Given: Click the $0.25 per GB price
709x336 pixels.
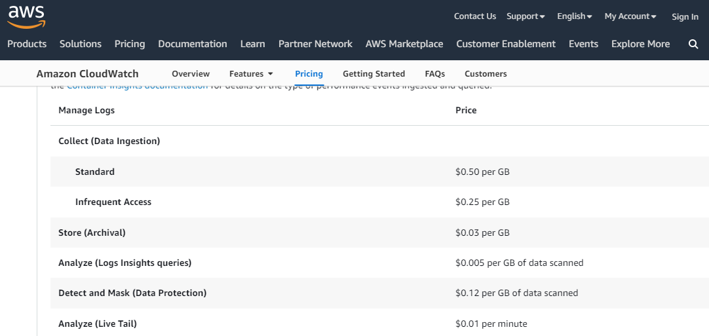Looking at the screenshot, I should 482,202.
